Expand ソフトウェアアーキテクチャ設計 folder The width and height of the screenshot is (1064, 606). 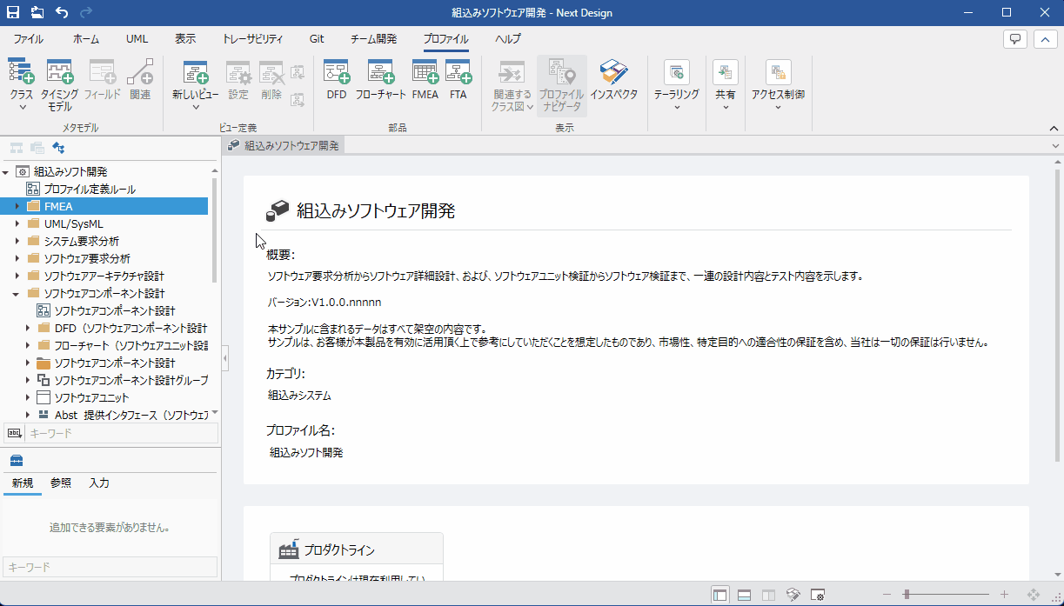[x=17, y=276]
